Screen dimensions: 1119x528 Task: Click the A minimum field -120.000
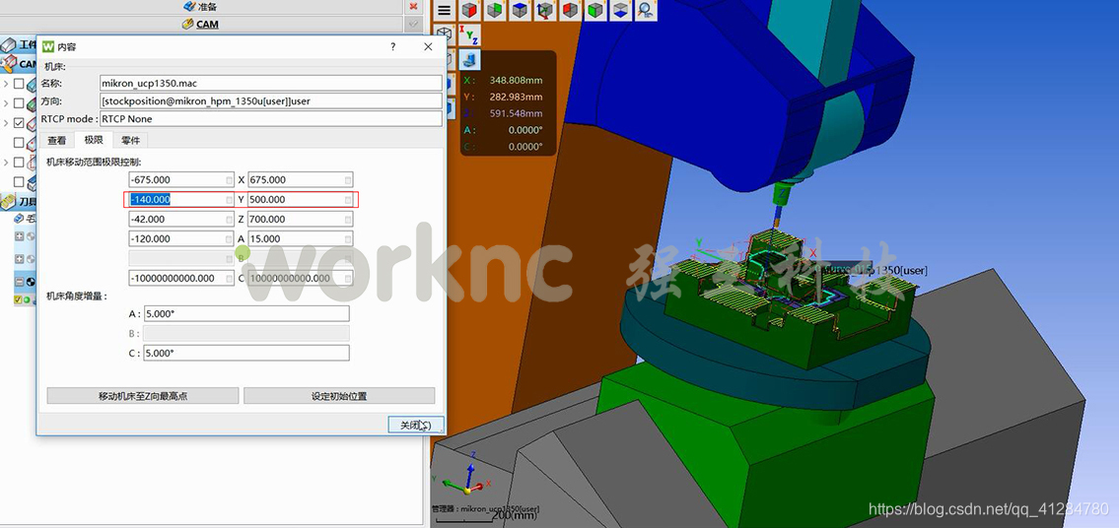click(x=181, y=238)
